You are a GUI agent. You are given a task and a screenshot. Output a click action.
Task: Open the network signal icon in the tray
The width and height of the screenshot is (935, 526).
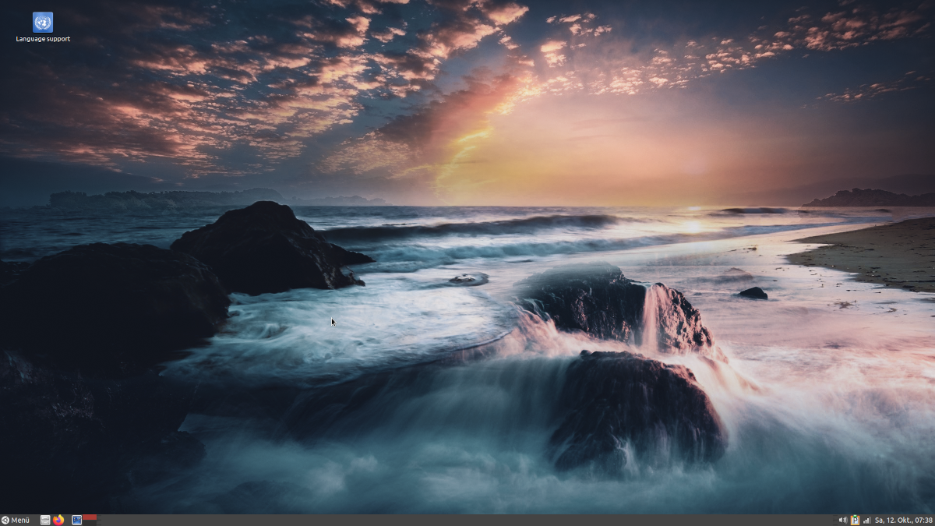click(x=867, y=520)
